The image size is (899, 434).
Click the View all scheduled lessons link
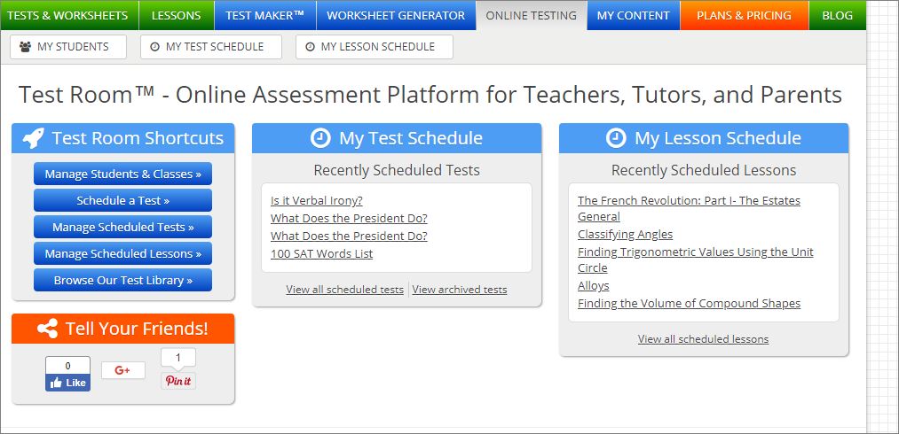click(703, 338)
